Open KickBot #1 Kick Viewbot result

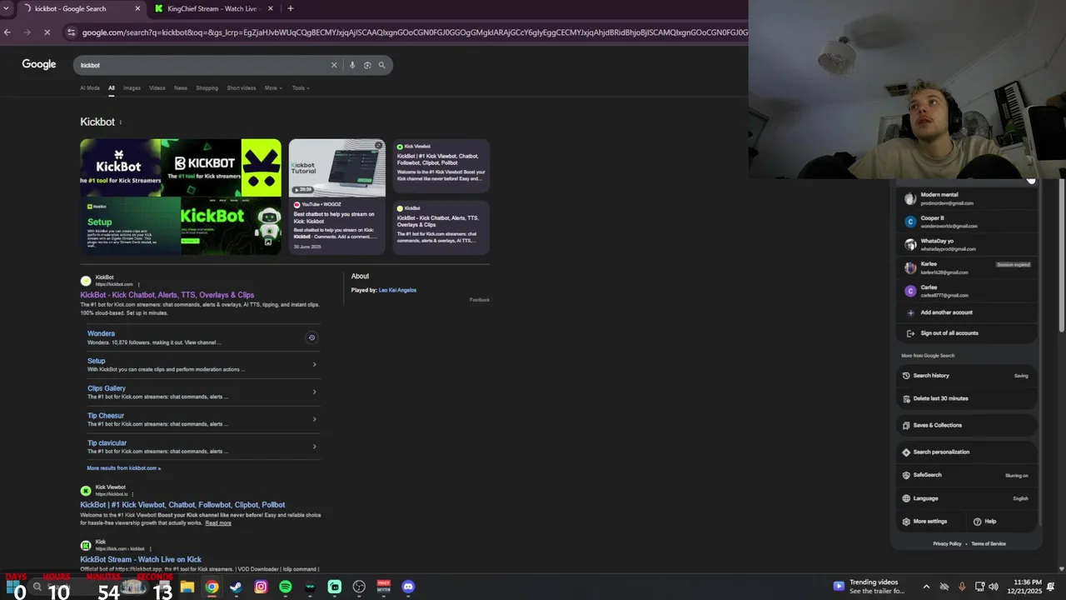182,505
